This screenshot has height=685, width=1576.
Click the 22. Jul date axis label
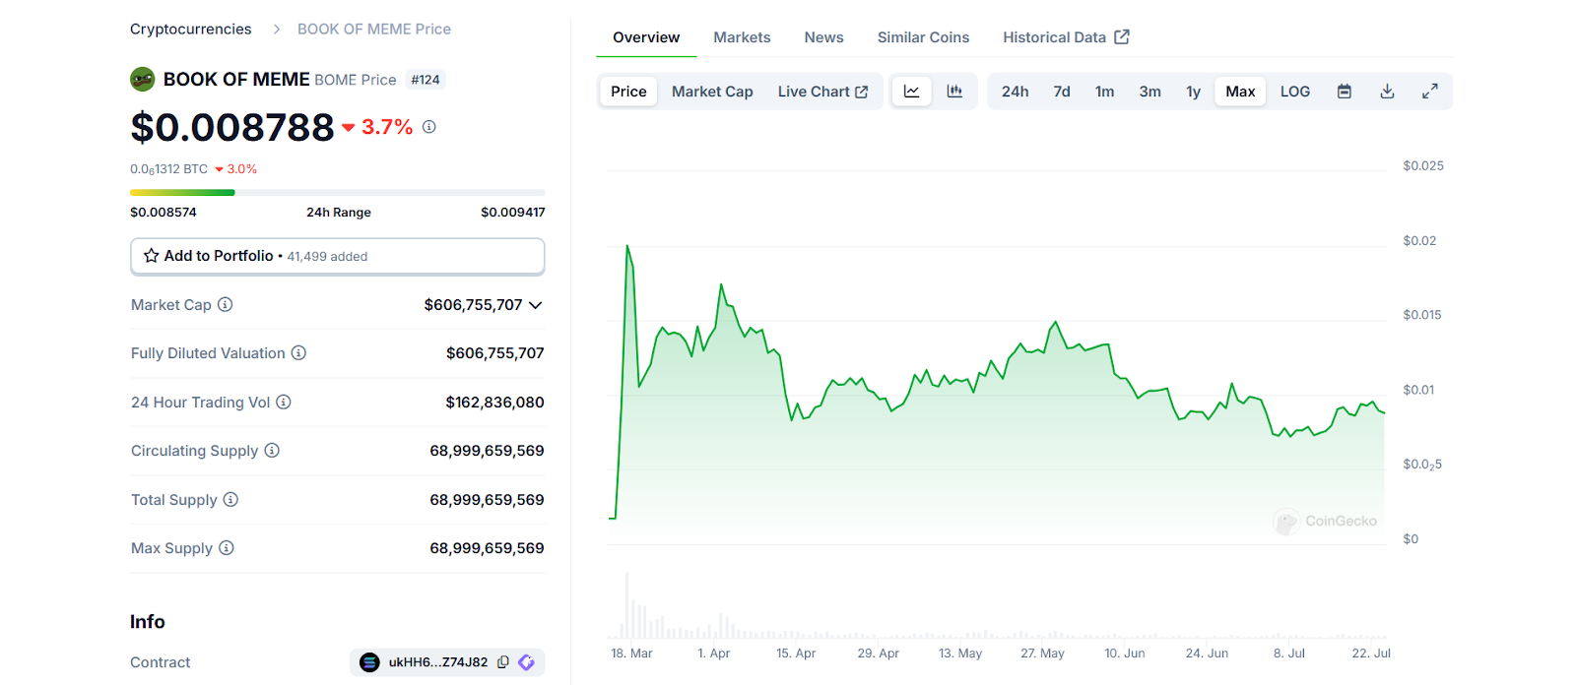1371,654
